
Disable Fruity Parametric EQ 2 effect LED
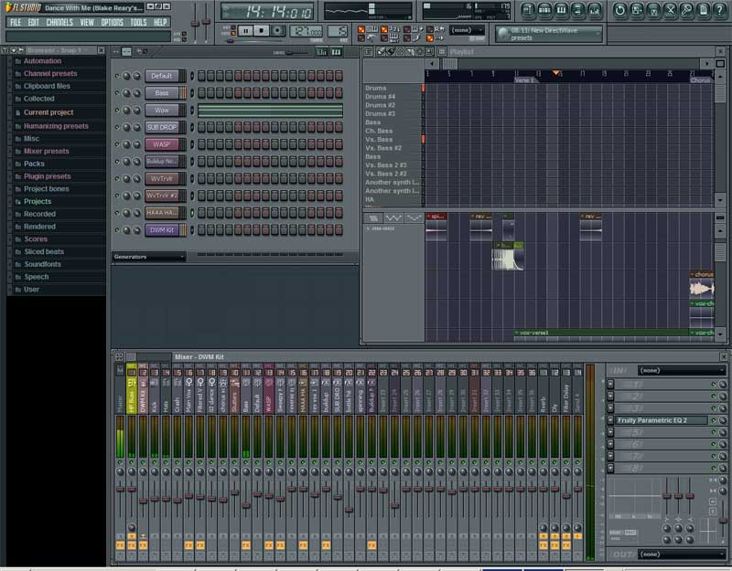714,420
